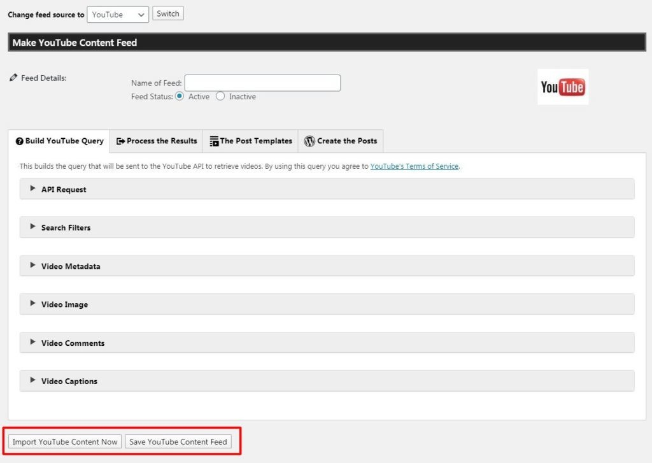Viewport: 652px width, 463px height.
Task: Set feed status to Inactive
Action: [220, 96]
